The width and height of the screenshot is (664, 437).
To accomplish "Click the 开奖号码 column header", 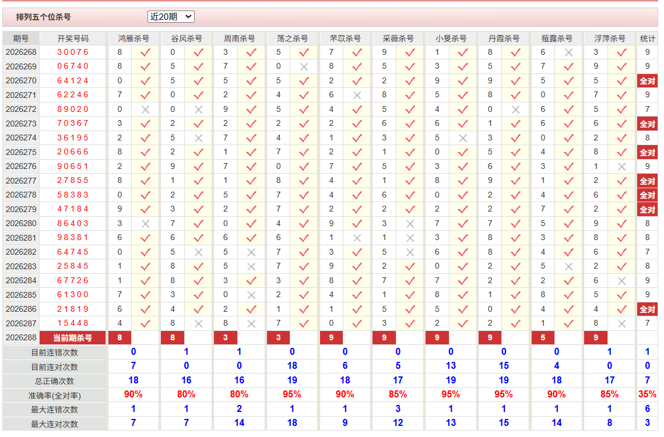I will (73, 38).
